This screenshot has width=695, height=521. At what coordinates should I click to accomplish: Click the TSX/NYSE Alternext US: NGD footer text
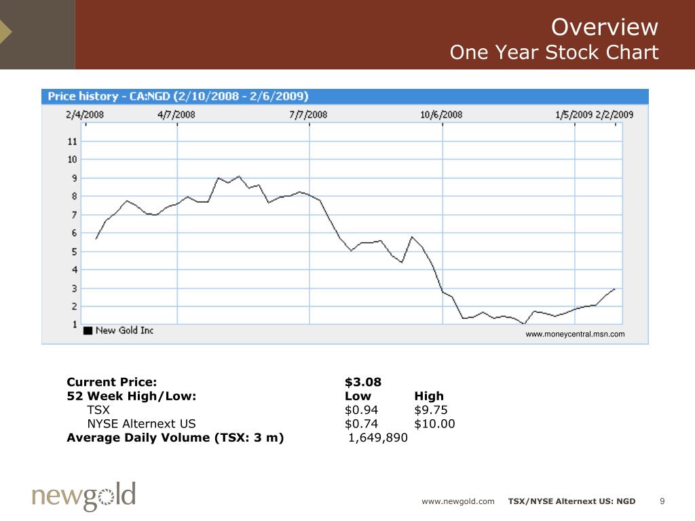coord(571,501)
